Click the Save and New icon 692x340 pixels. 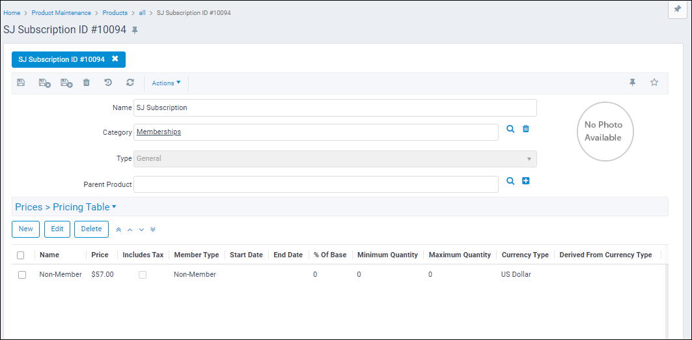[x=66, y=83]
